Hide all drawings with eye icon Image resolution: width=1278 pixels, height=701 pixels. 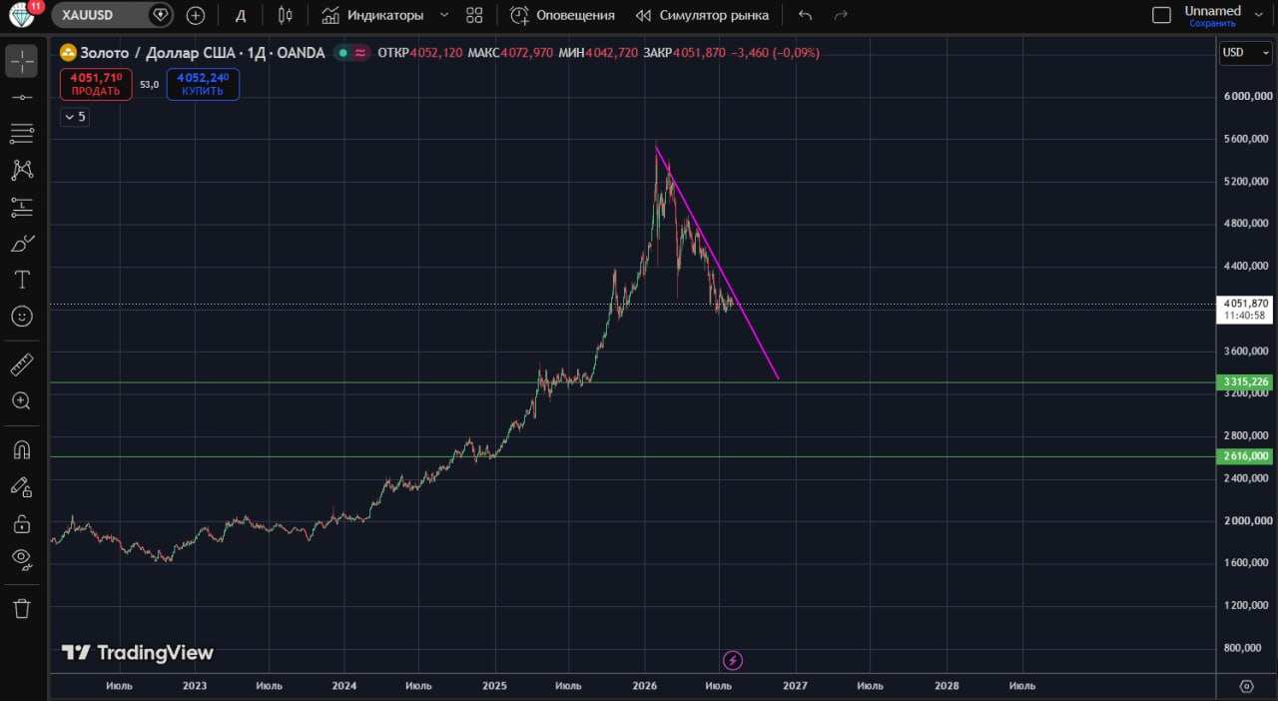pos(22,559)
